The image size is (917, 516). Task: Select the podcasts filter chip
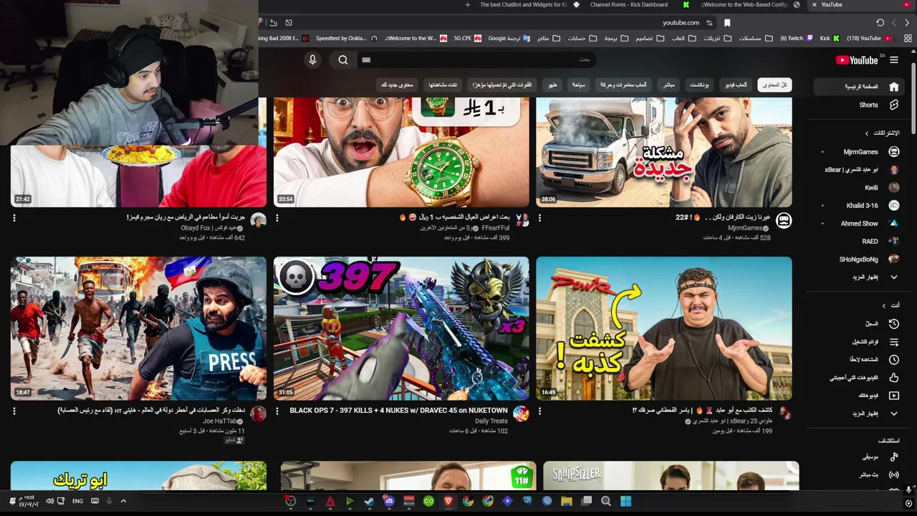point(699,85)
